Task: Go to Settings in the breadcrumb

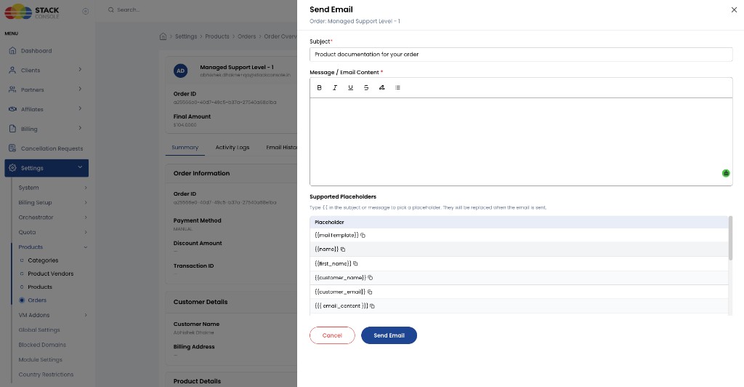Action: (x=186, y=36)
